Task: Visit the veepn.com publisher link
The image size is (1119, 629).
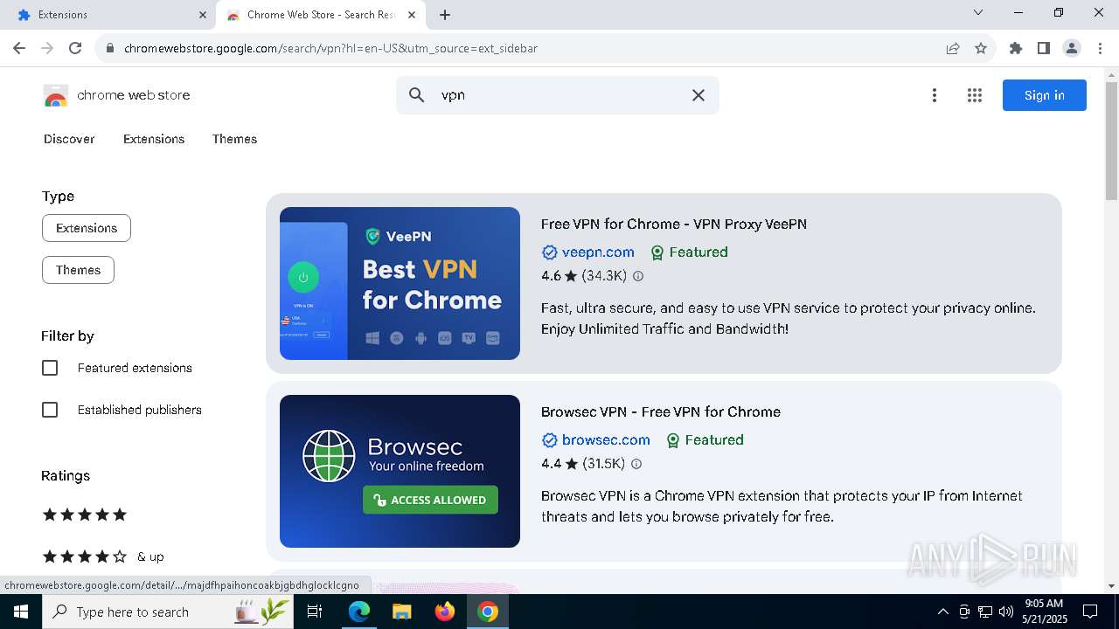Action: click(598, 252)
